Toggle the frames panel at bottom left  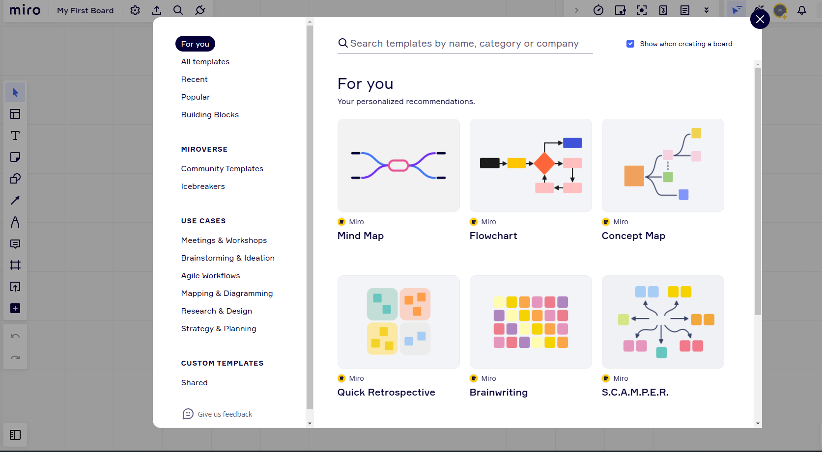15,435
